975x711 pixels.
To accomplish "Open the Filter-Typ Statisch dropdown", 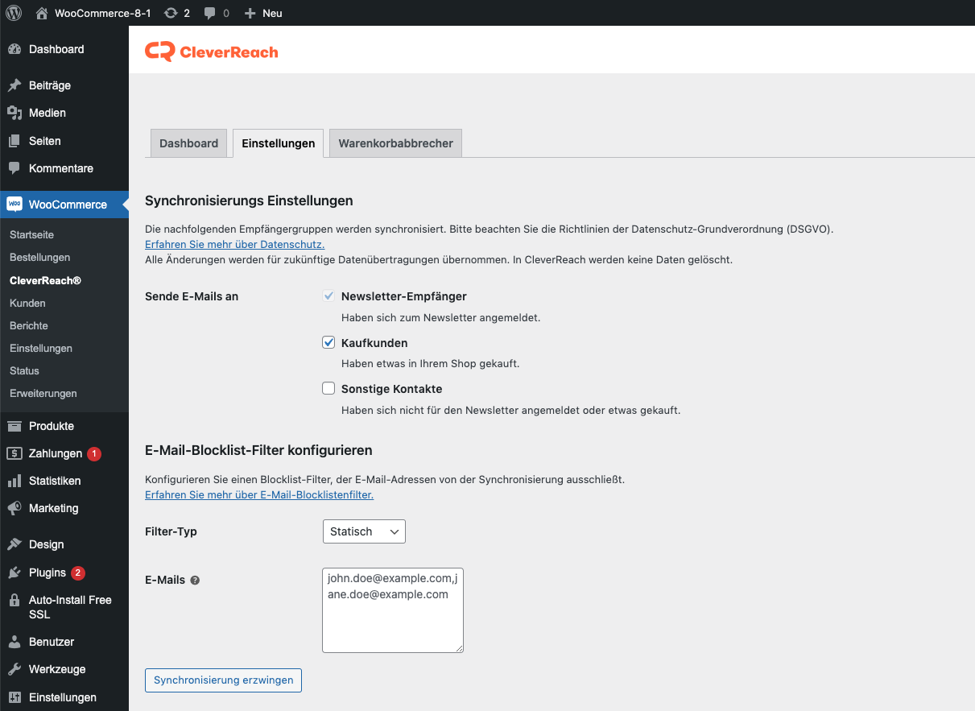I will pos(364,531).
